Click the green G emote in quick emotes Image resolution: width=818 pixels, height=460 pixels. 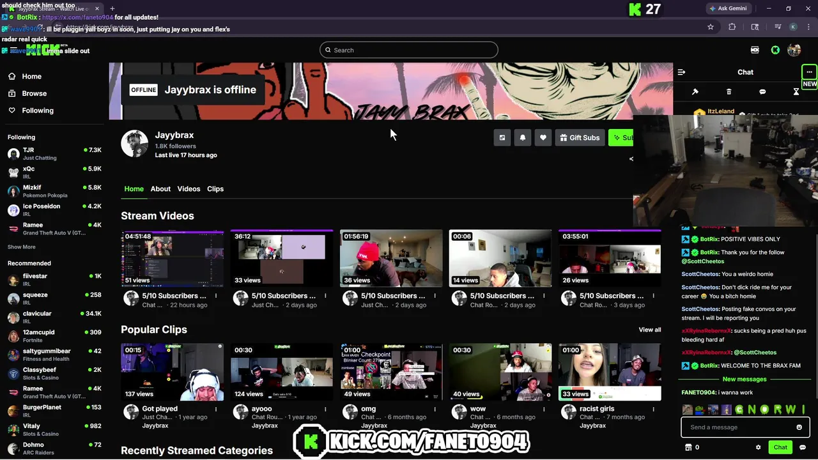(739, 410)
